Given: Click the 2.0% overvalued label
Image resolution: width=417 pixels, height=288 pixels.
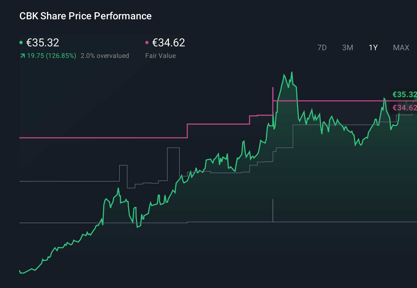Looking at the screenshot, I should tap(105, 55).
